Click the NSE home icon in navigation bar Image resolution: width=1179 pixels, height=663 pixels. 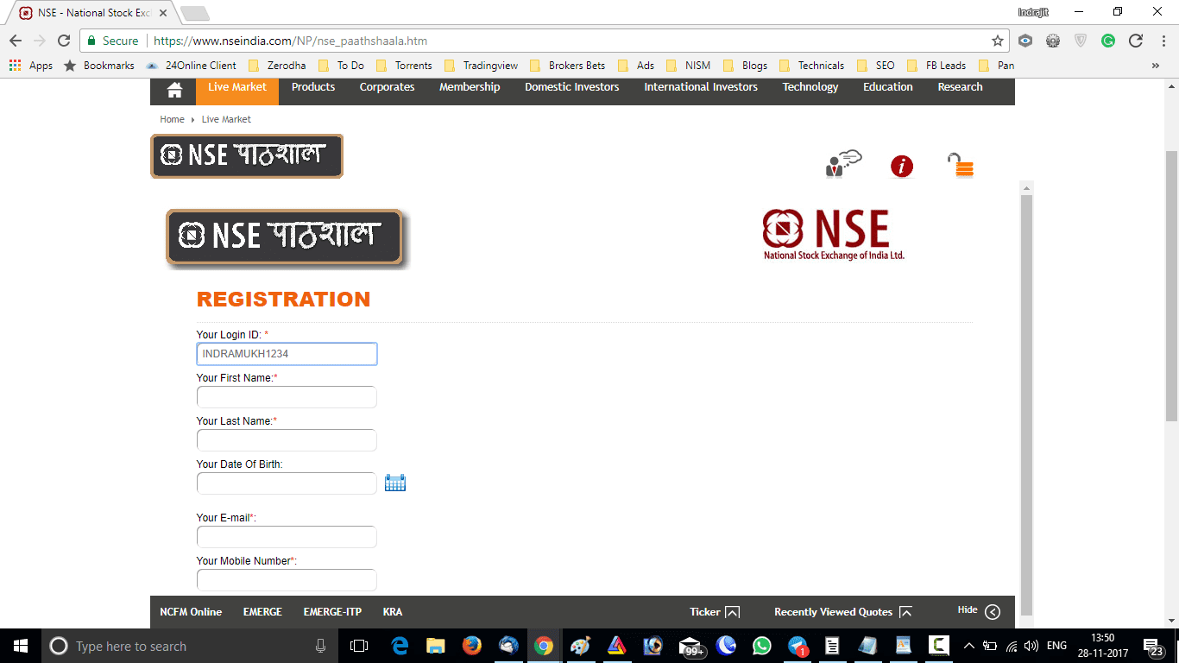[174, 90]
